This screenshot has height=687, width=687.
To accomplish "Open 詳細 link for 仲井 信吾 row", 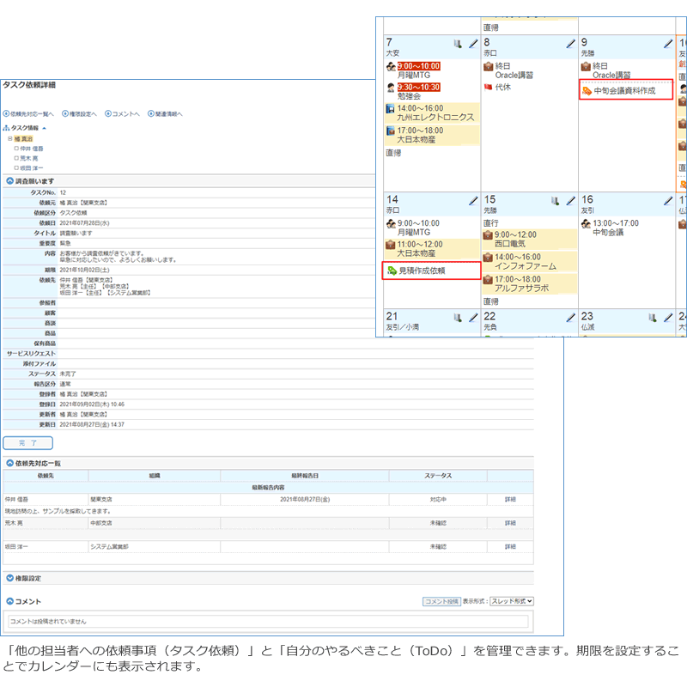I will (x=510, y=499).
